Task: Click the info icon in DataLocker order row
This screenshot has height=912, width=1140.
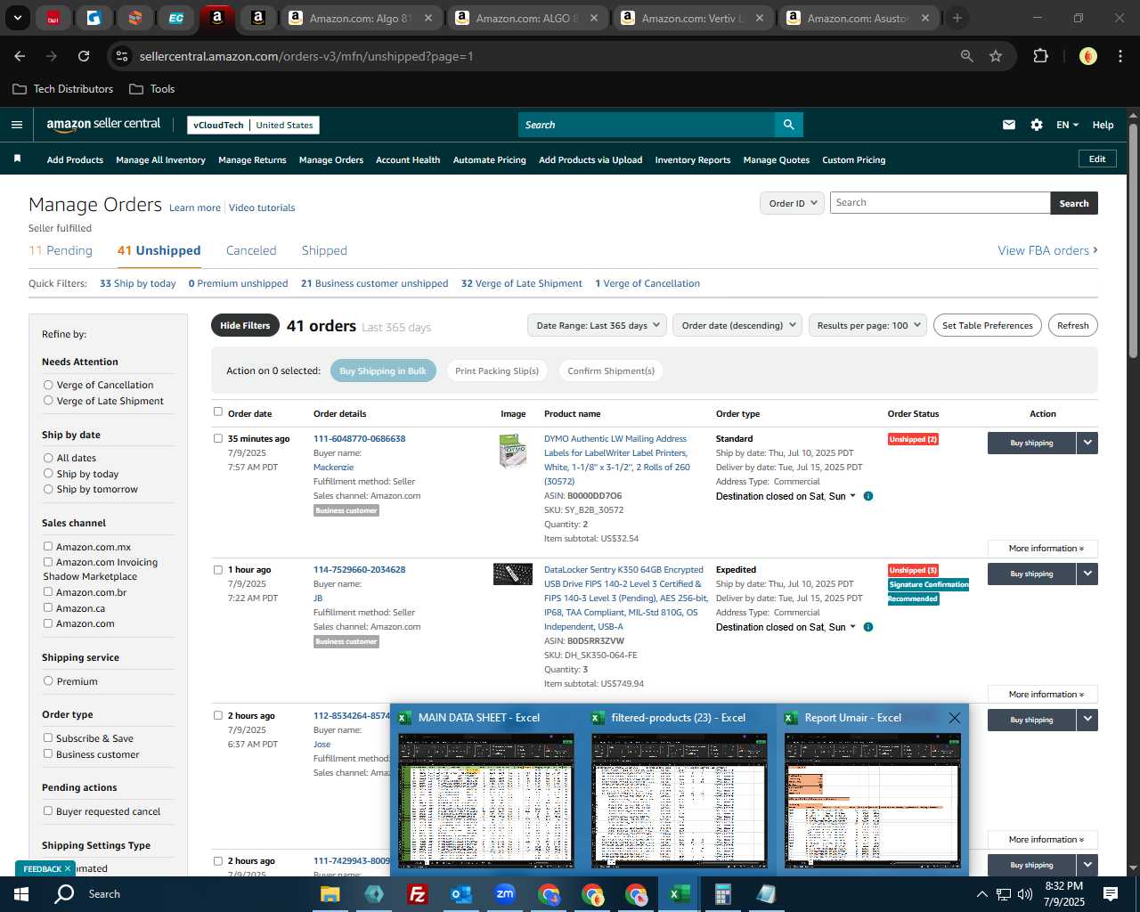Action: point(868,627)
